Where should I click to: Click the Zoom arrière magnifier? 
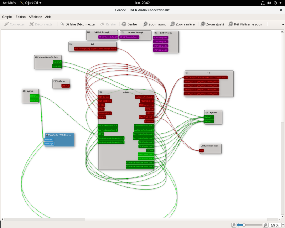[x=172, y=24]
